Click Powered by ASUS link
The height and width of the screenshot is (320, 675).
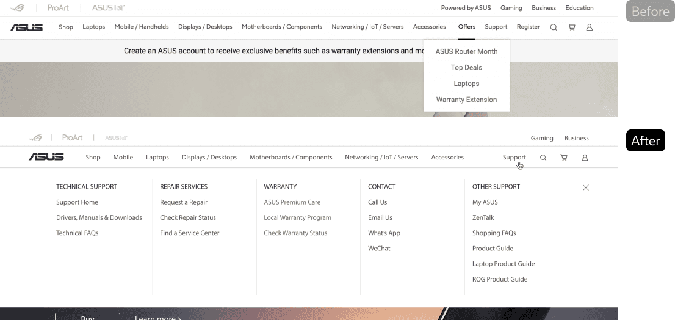pos(466,8)
